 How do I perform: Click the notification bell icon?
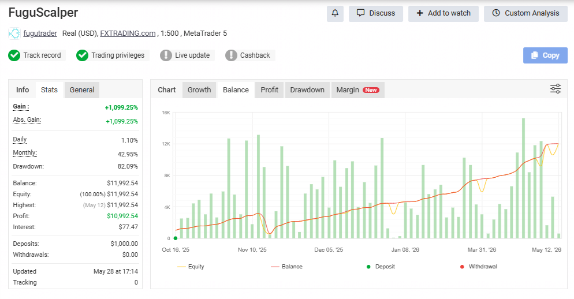click(x=335, y=13)
